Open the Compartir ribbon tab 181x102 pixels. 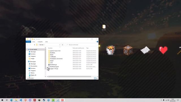(x=40, y=42)
